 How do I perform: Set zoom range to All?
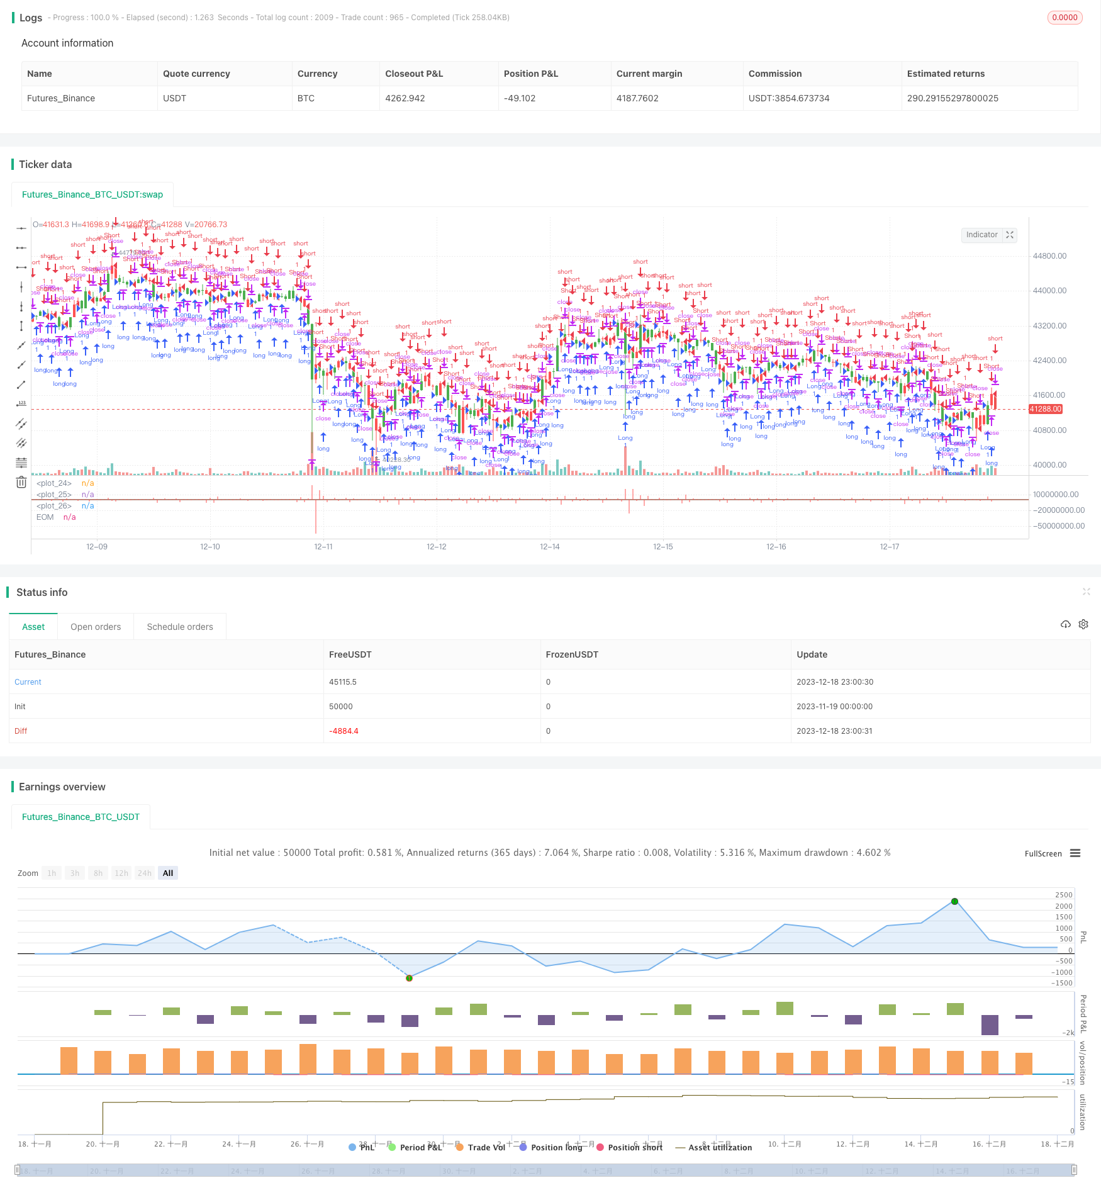[168, 873]
